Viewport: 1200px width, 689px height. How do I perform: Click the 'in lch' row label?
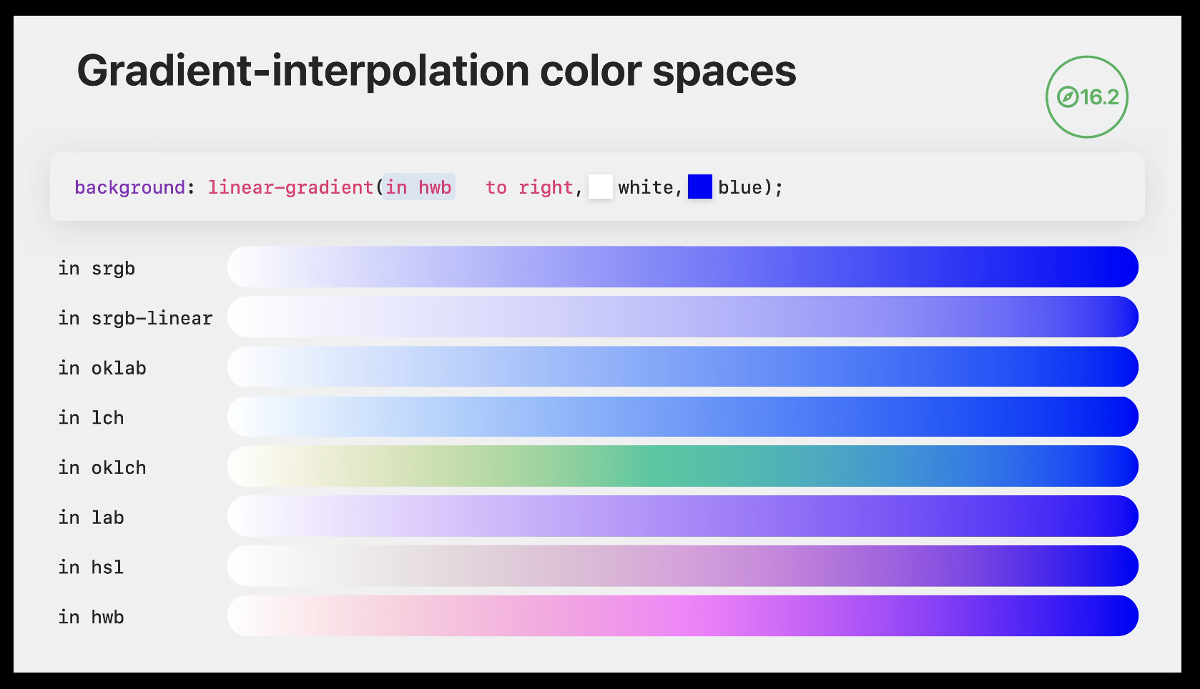point(91,418)
